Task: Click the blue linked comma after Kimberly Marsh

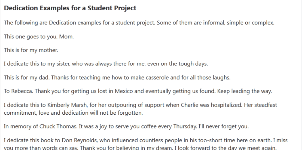Action: (x=88, y=106)
